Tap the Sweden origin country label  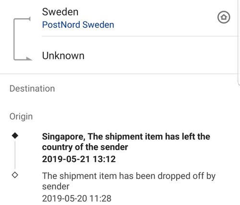point(60,12)
